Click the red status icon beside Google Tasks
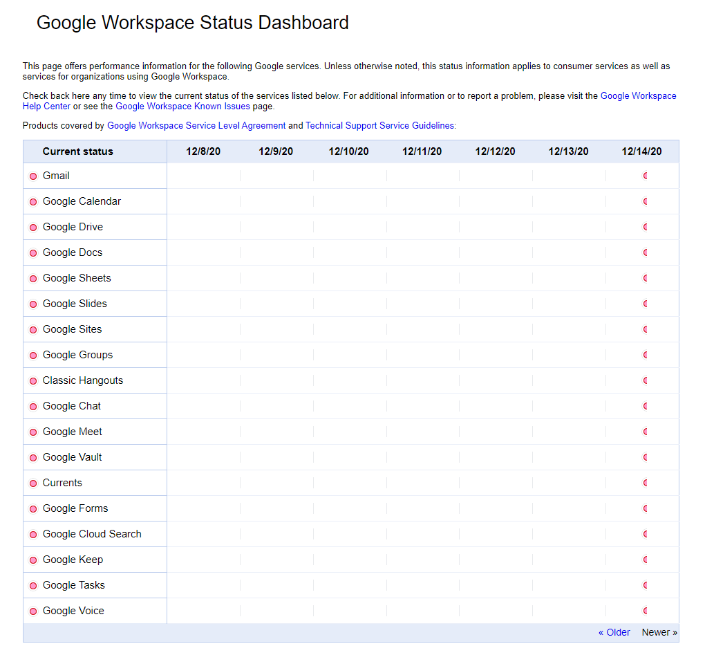This screenshot has height=655, width=705. tap(33, 586)
